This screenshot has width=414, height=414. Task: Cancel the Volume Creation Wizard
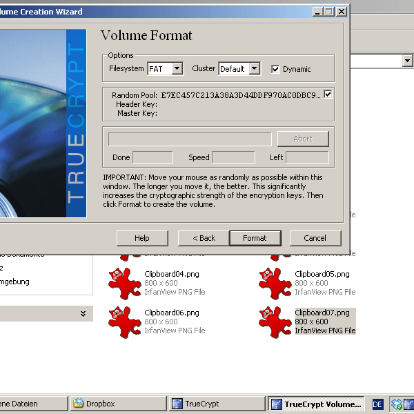315,238
